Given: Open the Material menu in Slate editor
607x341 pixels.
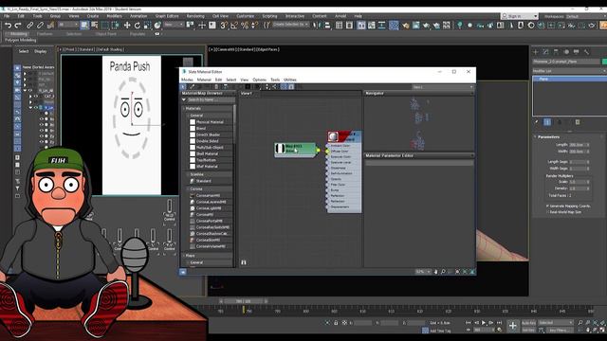Looking at the screenshot, I should coord(204,80).
